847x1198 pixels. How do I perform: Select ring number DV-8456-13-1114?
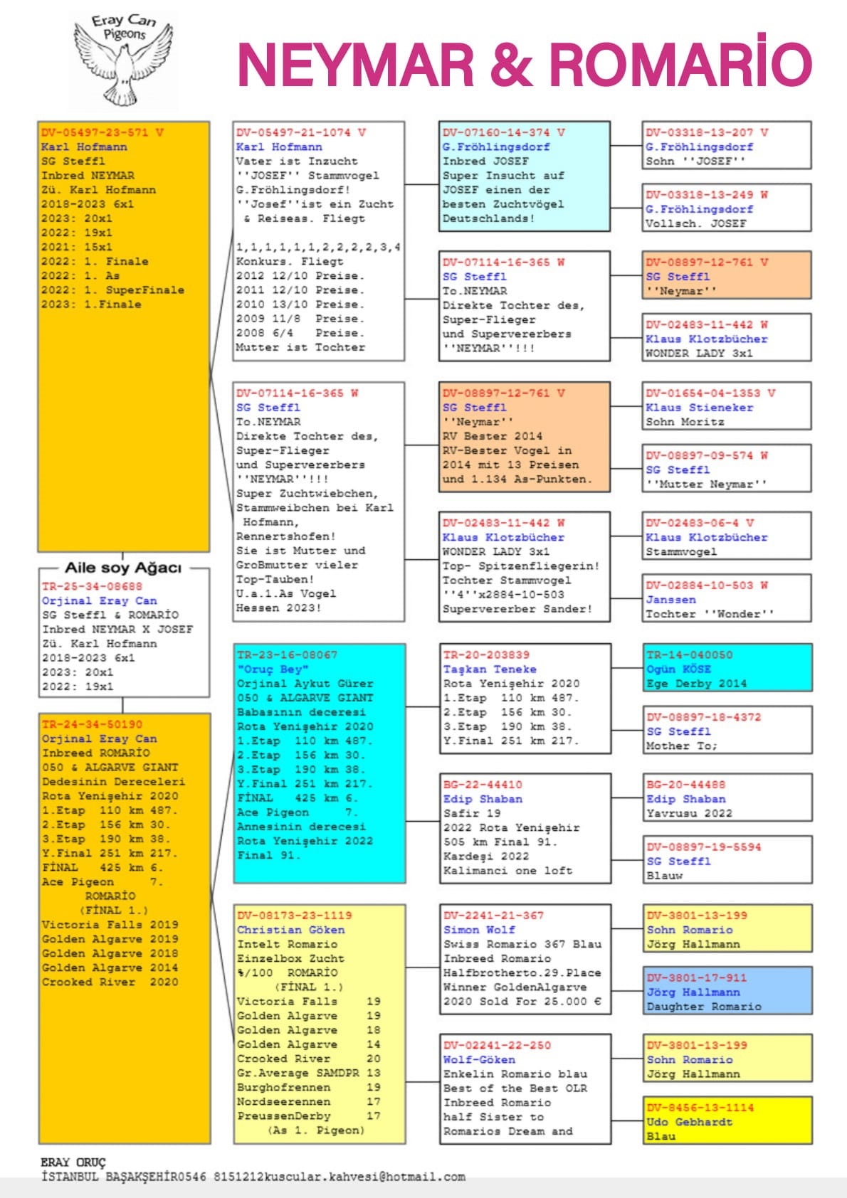[x=700, y=1108]
